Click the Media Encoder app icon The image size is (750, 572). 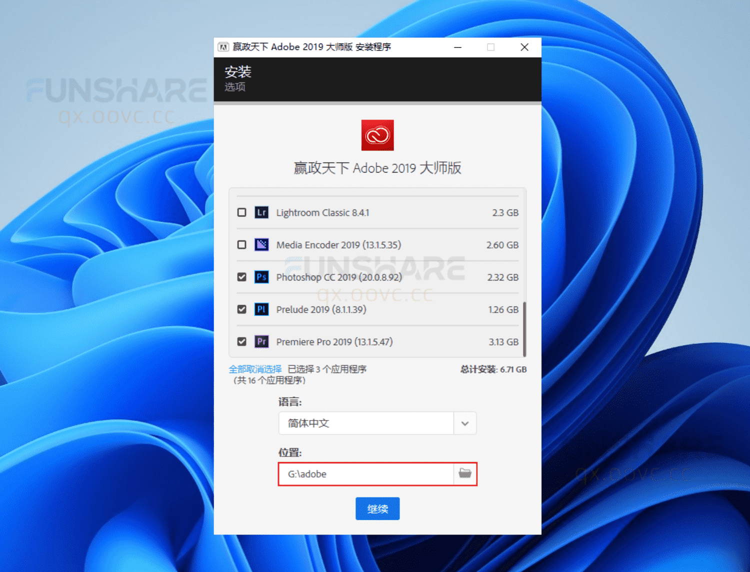click(x=261, y=244)
